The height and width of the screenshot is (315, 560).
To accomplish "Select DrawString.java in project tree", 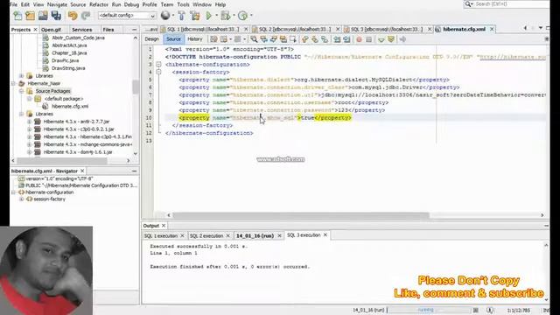I will click(x=68, y=68).
